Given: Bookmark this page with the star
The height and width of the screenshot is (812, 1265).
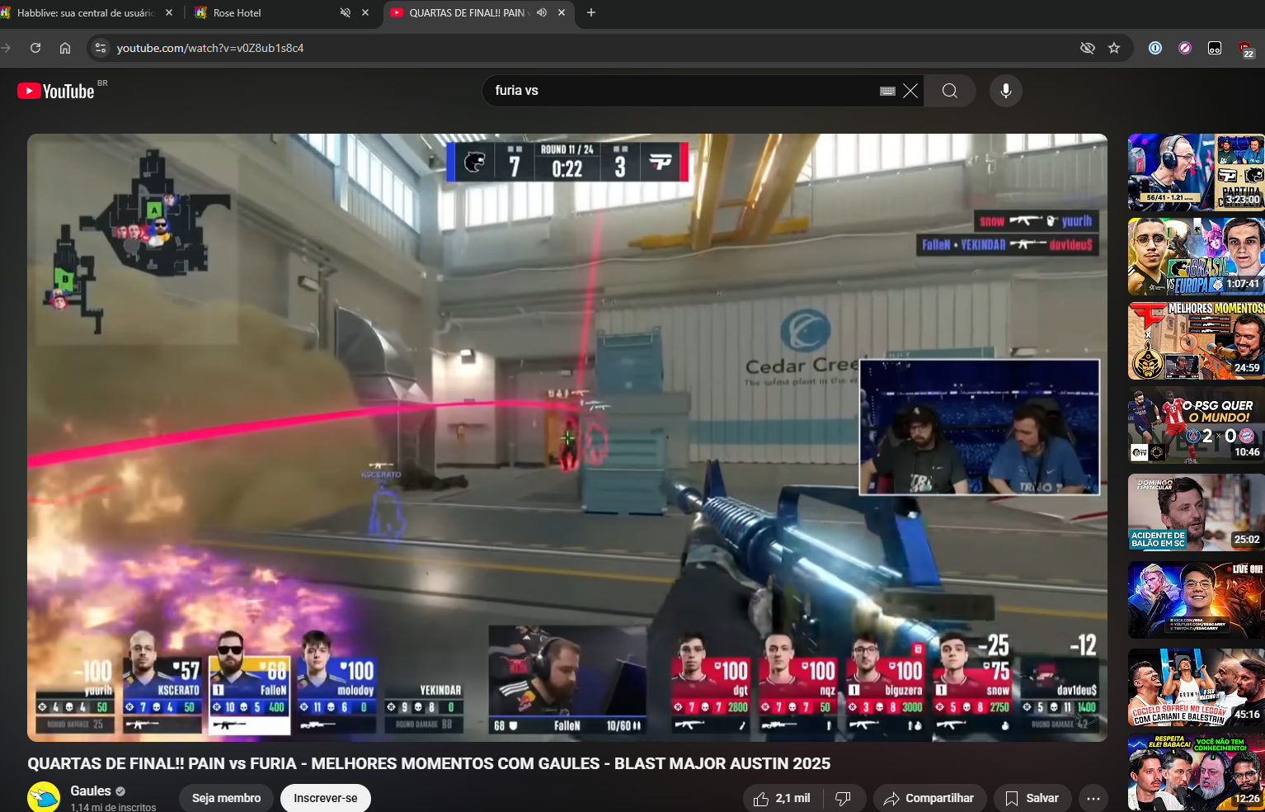Looking at the screenshot, I should tap(1114, 48).
